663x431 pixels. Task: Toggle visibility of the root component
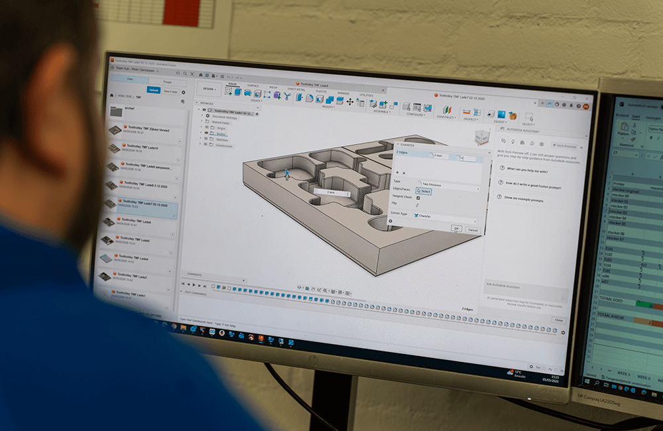coord(204,109)
